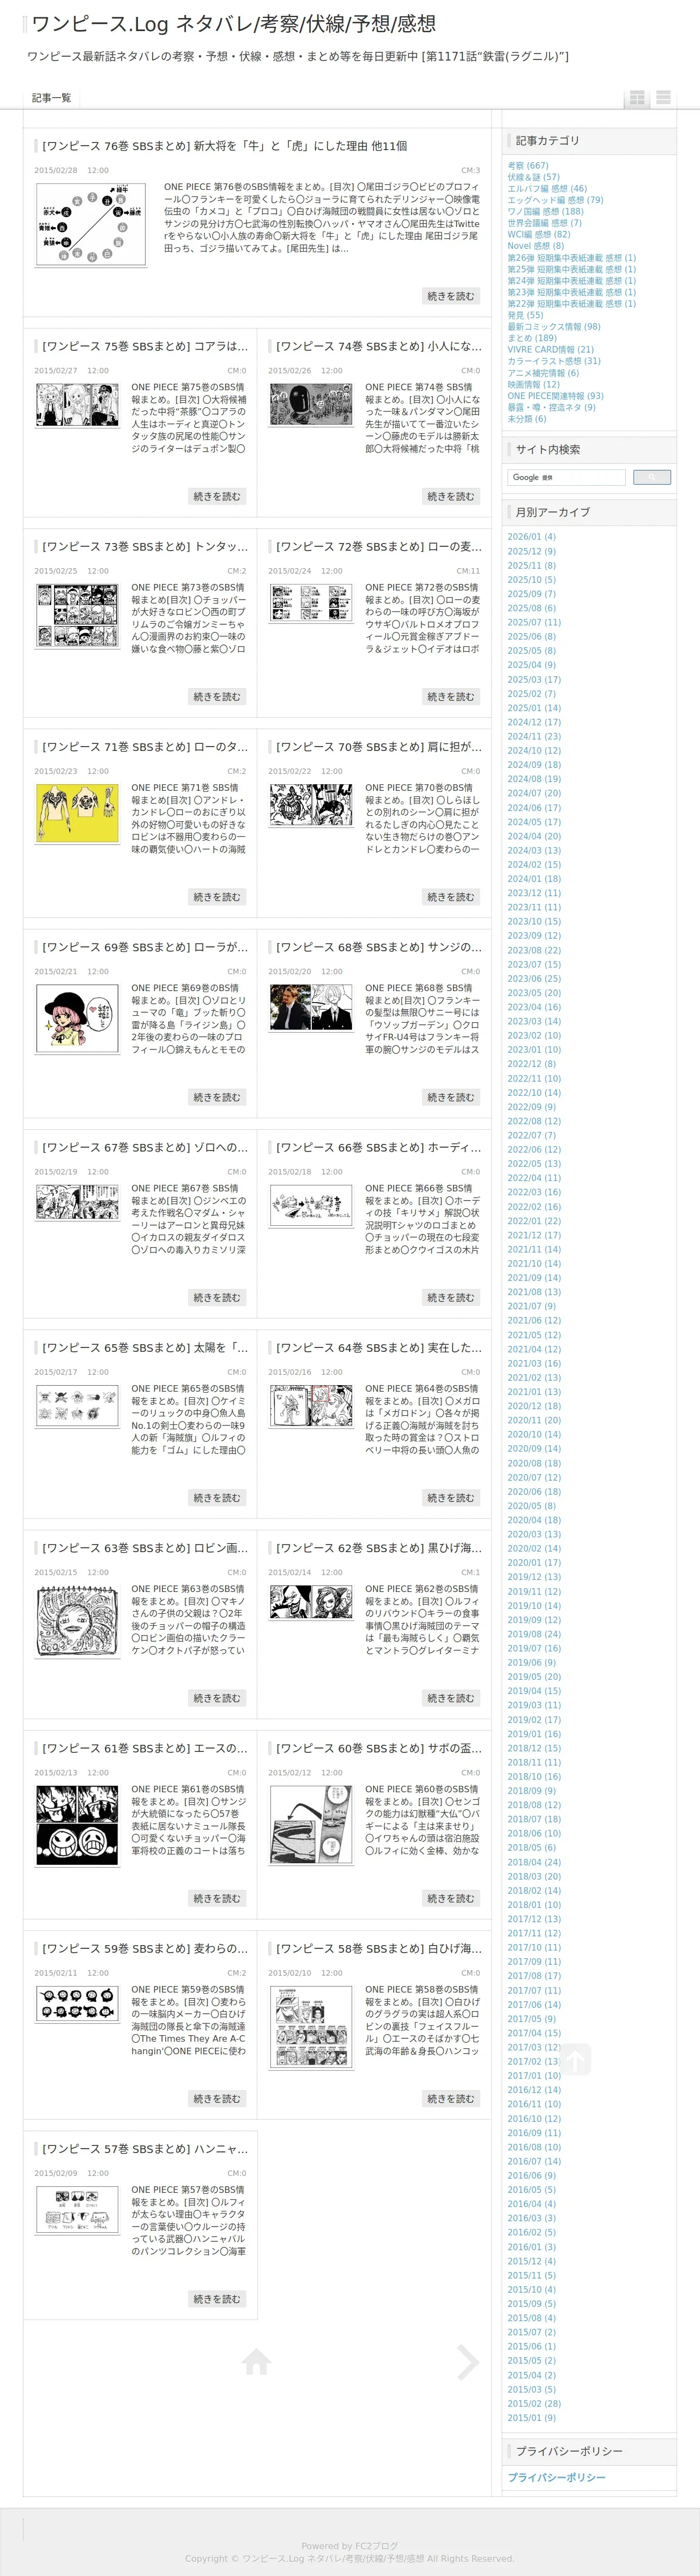
Task: Click the home icon below the article list
Action: click(x=257, y=2362)
